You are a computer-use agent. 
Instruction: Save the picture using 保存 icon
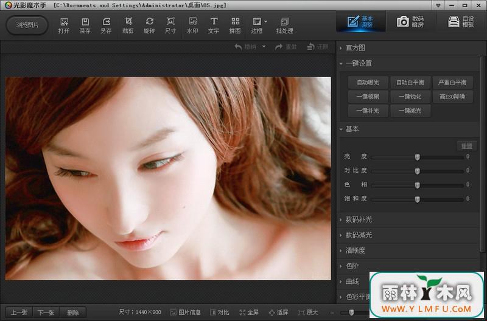pos(85,26)
